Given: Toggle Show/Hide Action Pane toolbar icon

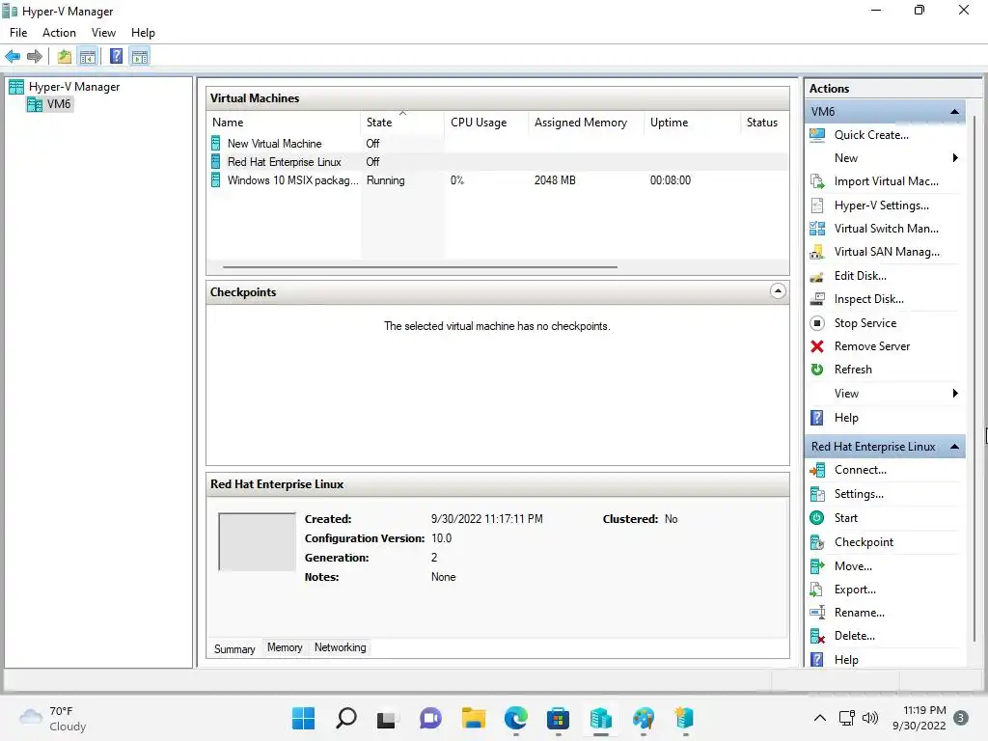Looking at the screenshot, I should tap(140, 57).
